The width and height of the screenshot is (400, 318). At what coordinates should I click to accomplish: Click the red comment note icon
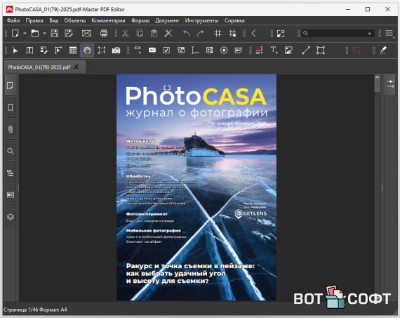(x=356, y=51)
